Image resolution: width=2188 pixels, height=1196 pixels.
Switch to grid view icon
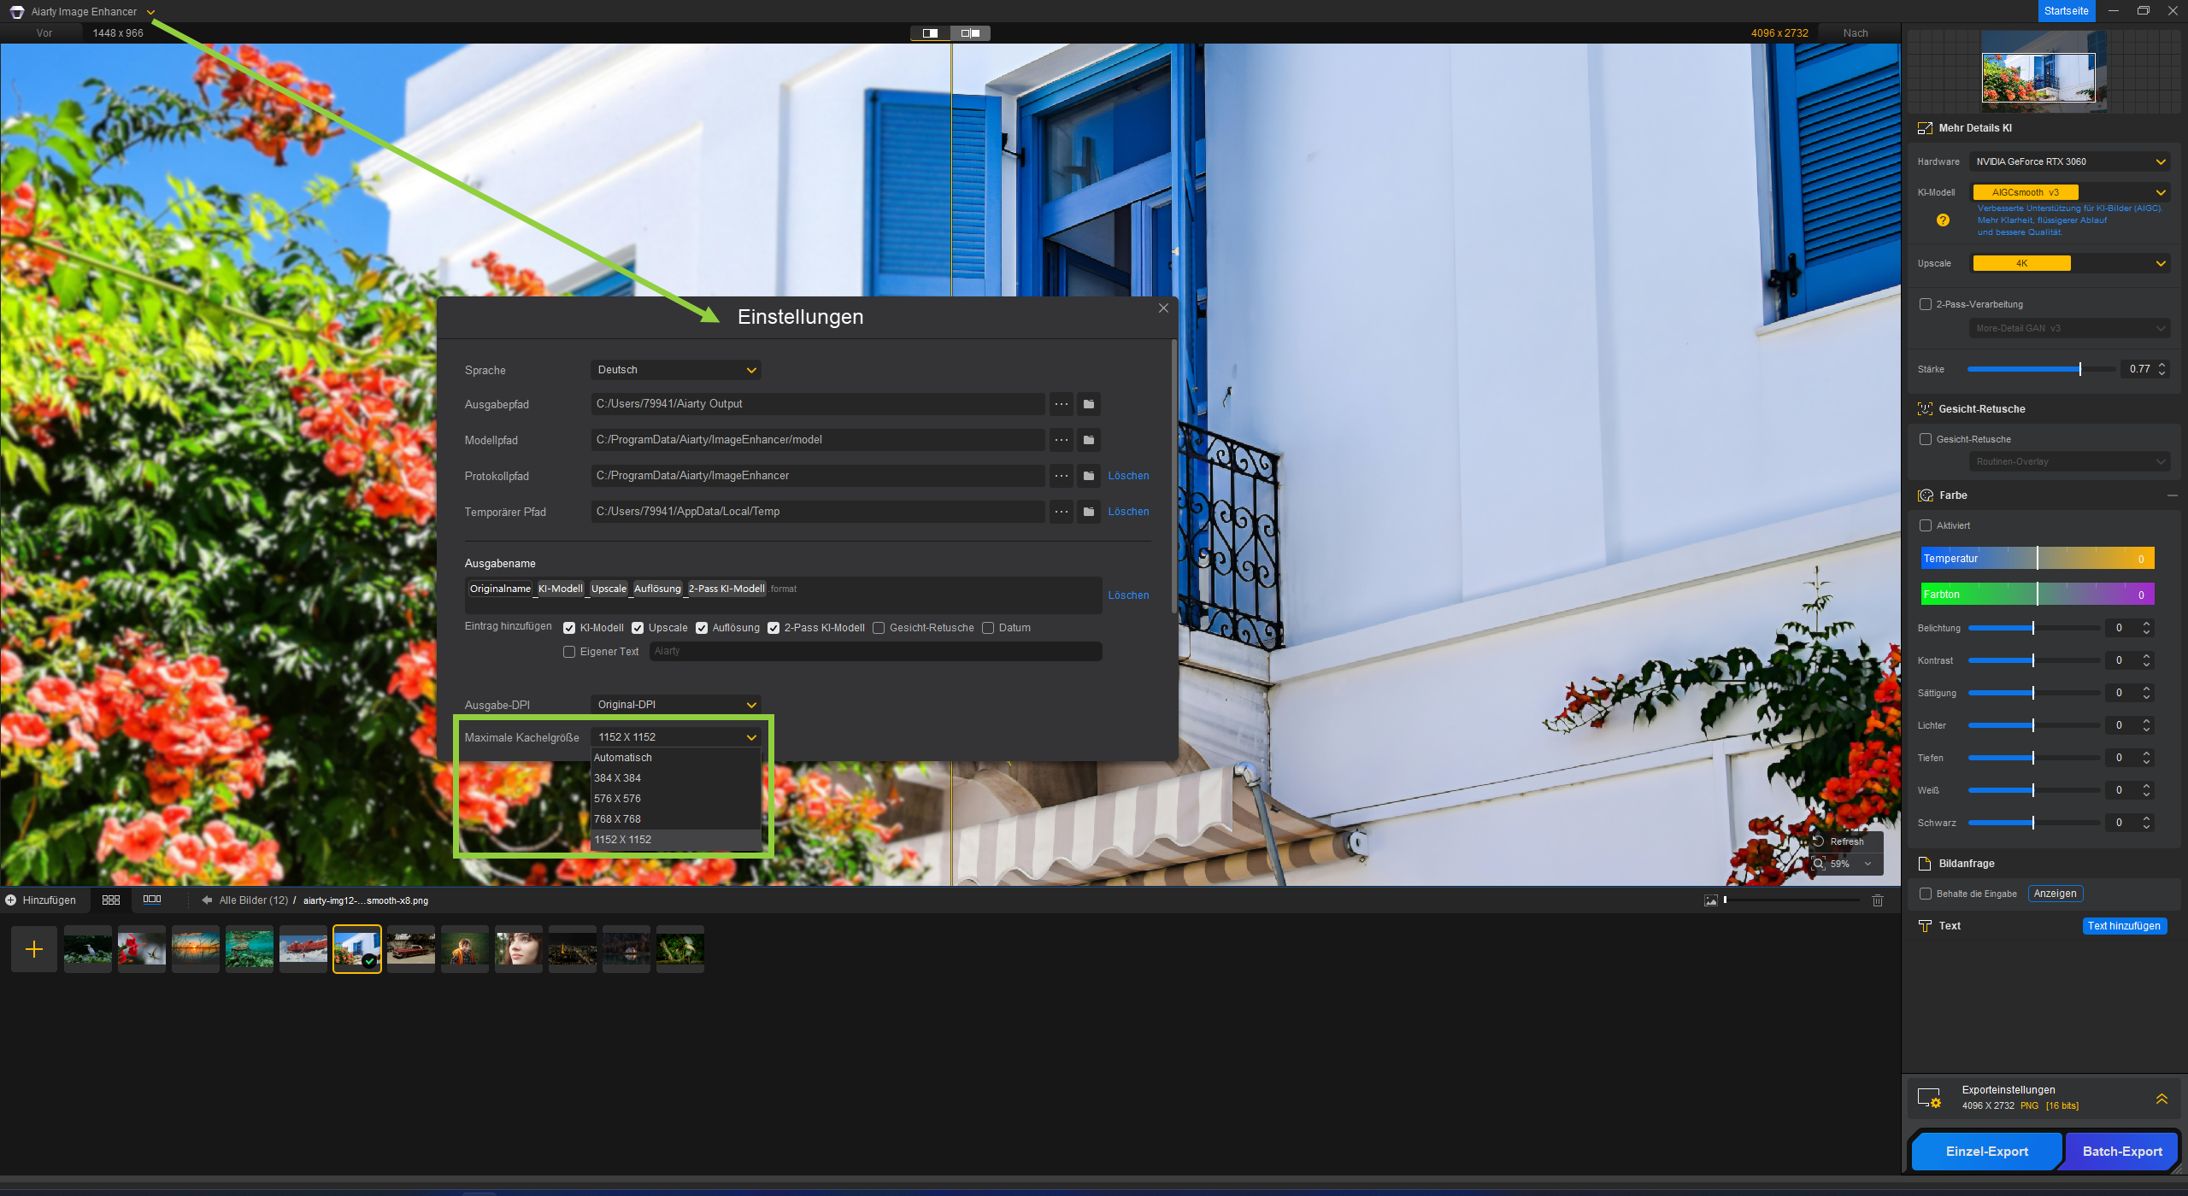[x=111, y=900]
